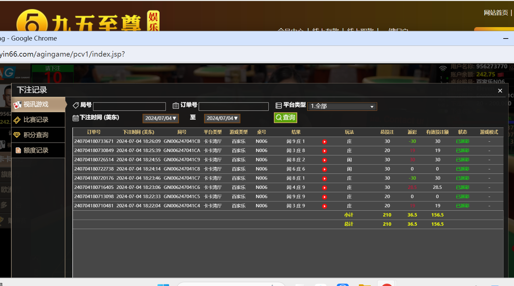
Task: Go to 网站首页 link
Action: pyautogui.click(x=496, y=13)
